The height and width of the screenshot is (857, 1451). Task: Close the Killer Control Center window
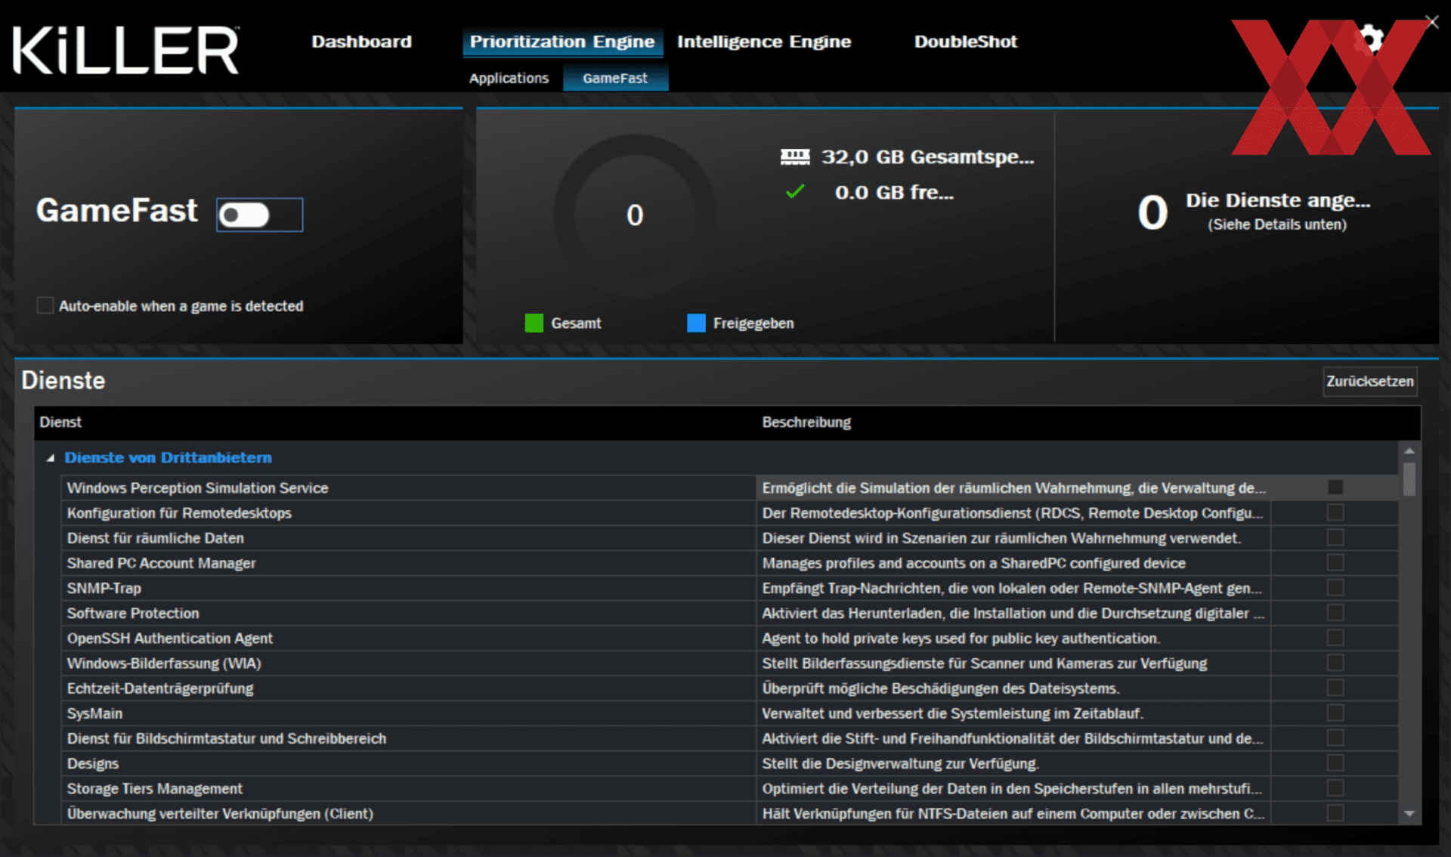tap(1431, 22)
